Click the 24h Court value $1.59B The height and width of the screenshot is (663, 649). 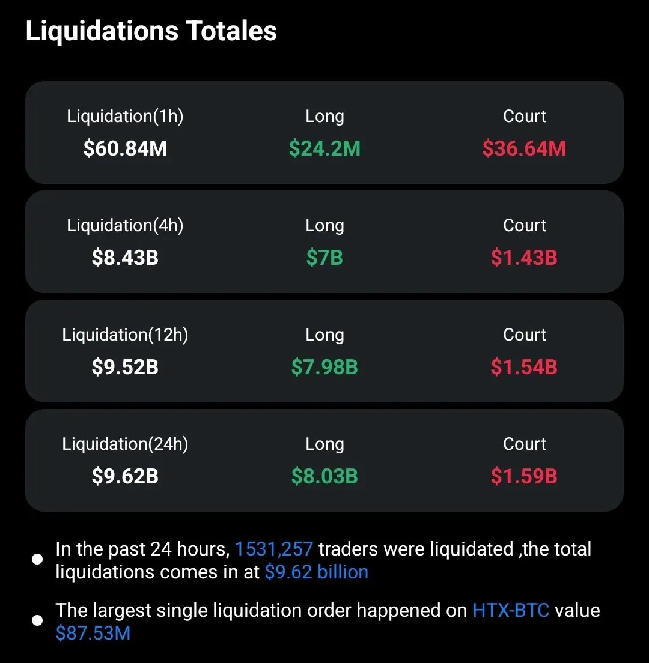coord(524,476)
